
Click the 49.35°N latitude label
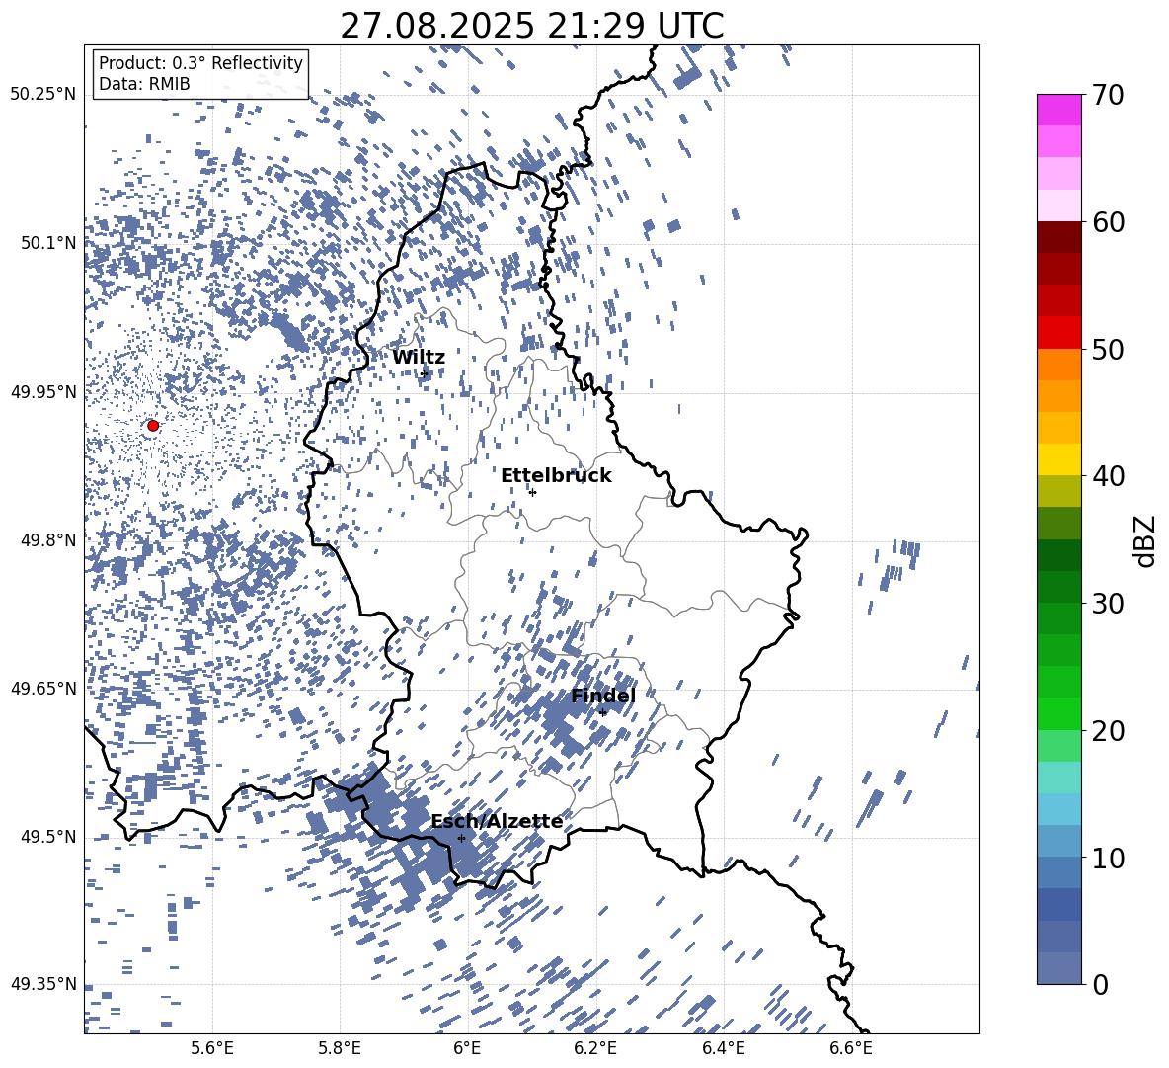tap(44, 984)
